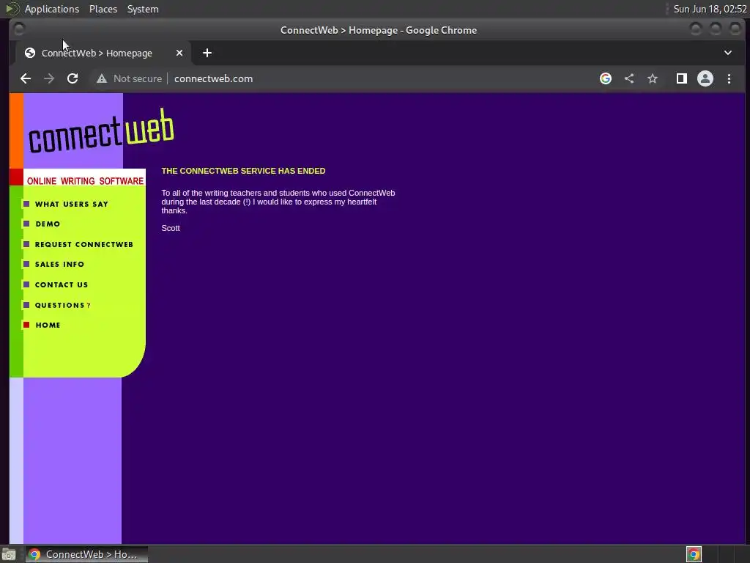Click the ConnectWeb taskbar window button
The image size is (750, 563).
[86, 554]
